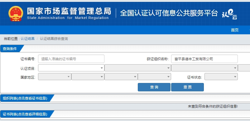Click the 证书编号 field label
The height and width of the screenshot is (121, 250).
pyautogui.click(x=28, y=59)
